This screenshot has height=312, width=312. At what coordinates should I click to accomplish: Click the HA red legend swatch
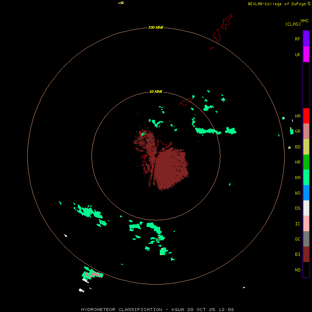[306, 116]
